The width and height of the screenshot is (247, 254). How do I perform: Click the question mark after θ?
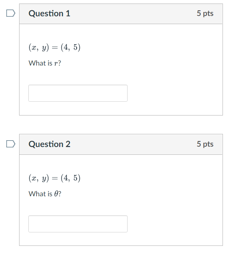(x=60, y=194)
